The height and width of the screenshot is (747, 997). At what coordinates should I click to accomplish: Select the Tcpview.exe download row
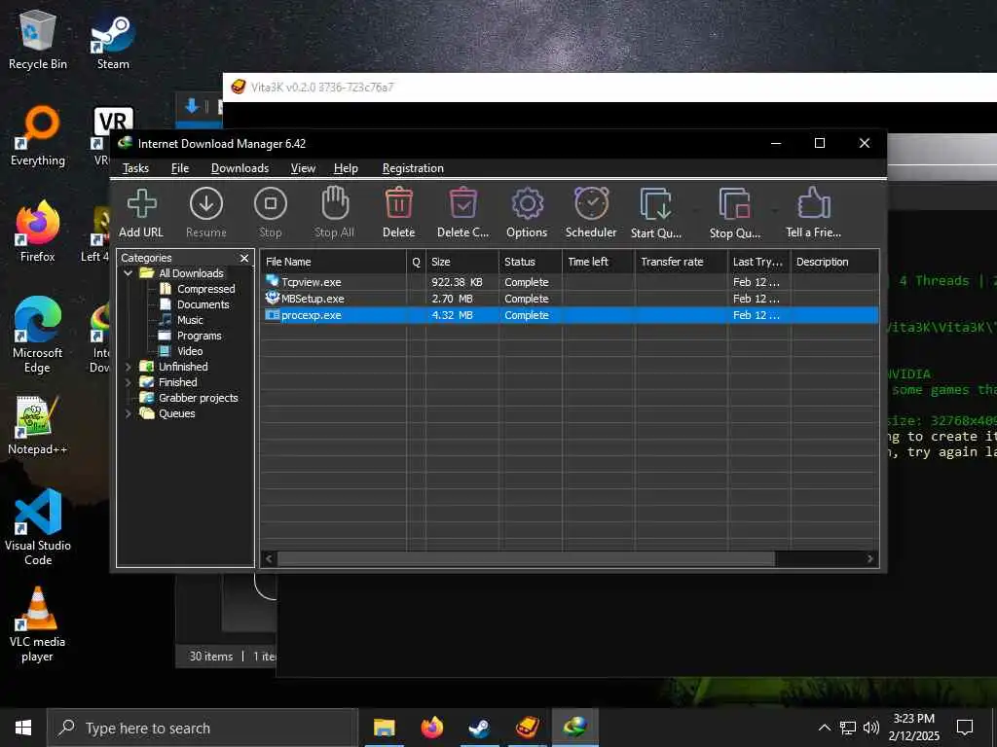click(x=569, y=282)
